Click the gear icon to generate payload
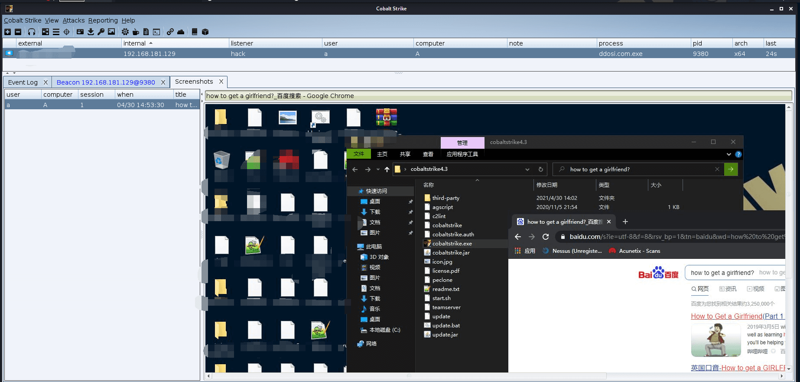 [125, 32]
